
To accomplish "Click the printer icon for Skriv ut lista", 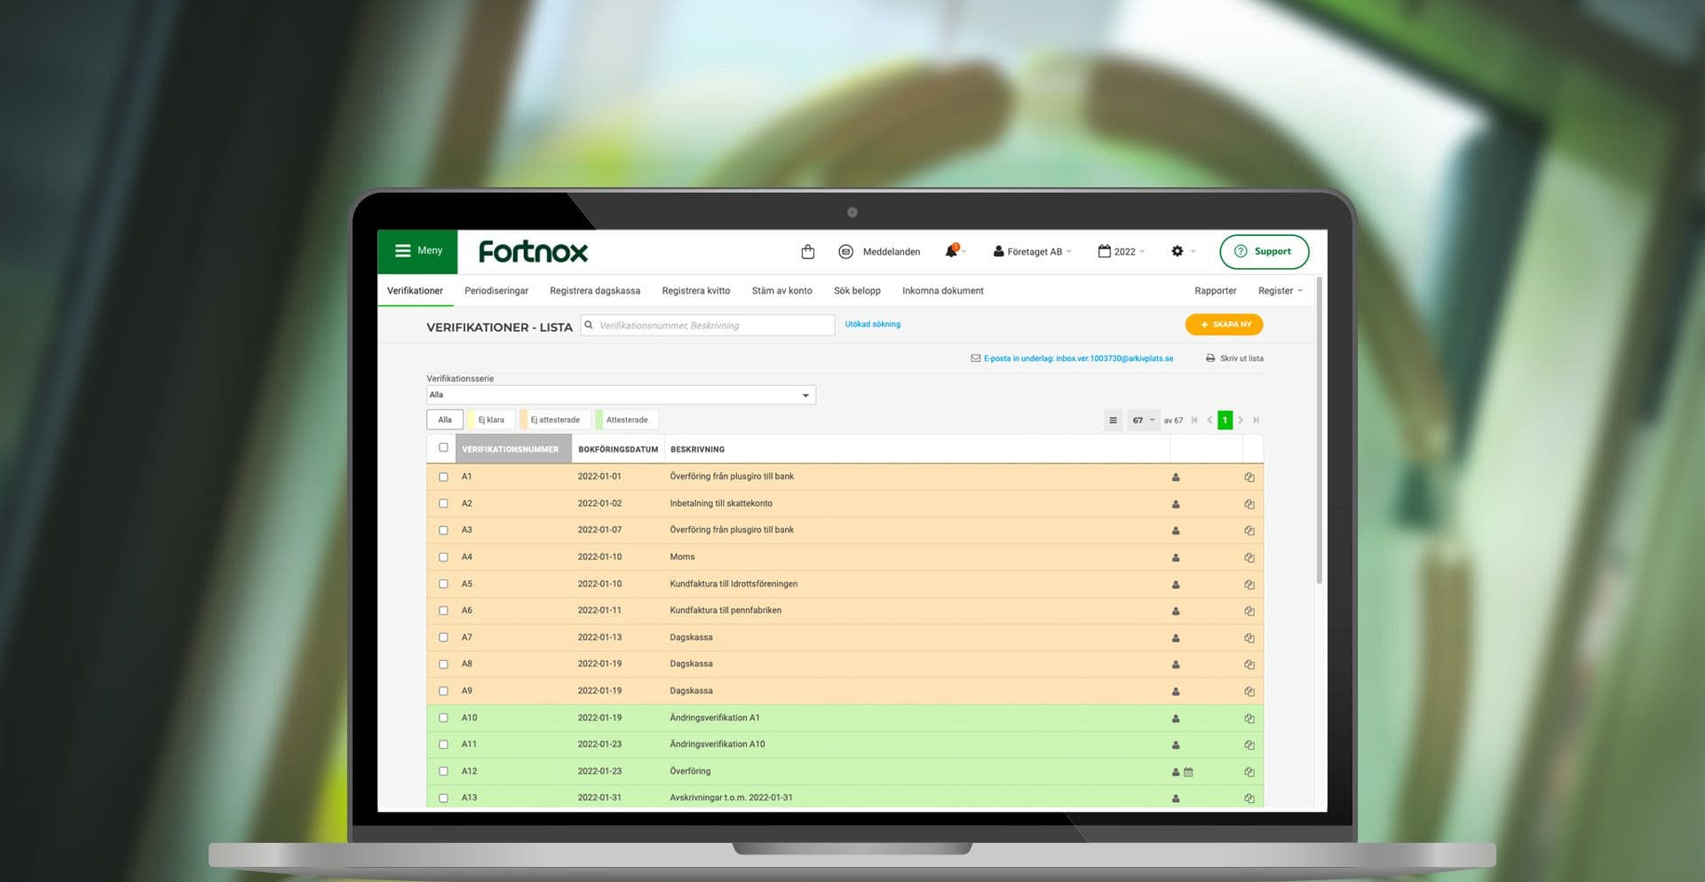I will 1210,358.
